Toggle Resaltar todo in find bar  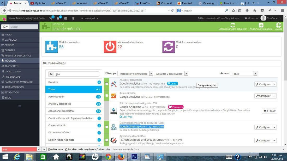(x=56, y=149)
